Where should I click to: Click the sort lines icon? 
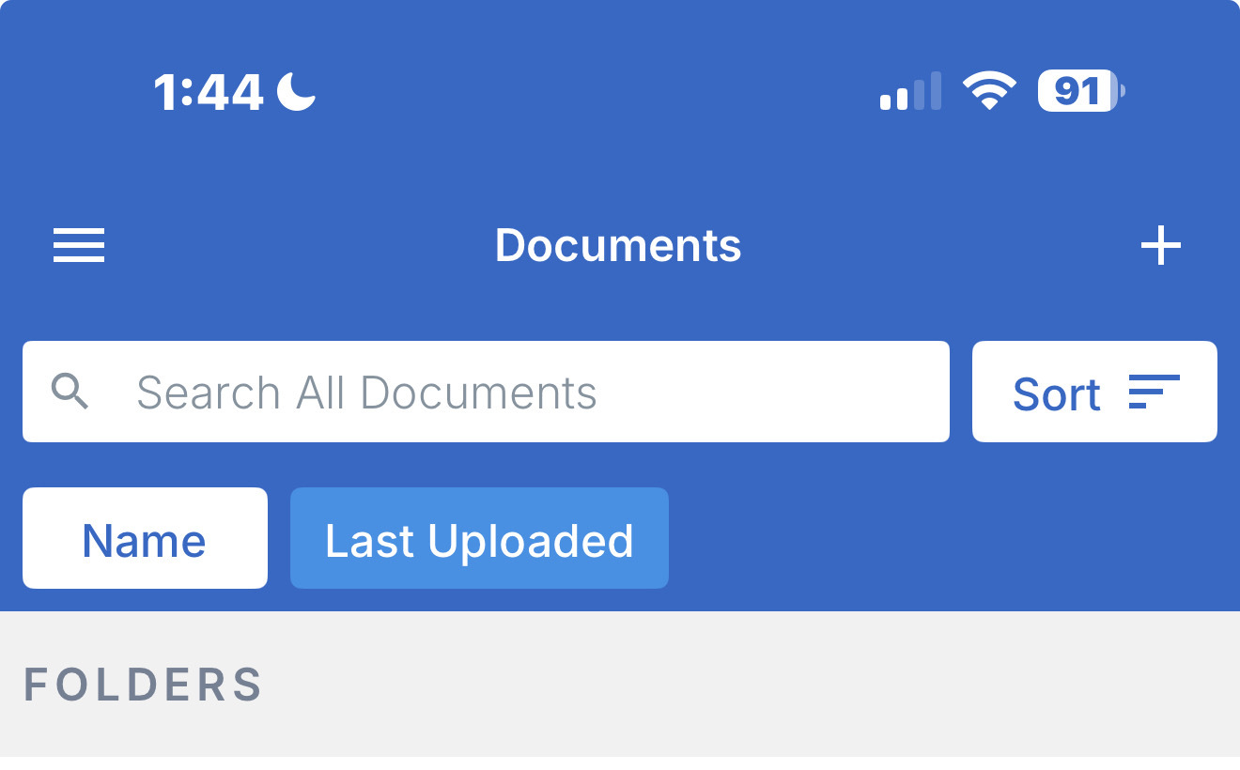coord(1154,392)
